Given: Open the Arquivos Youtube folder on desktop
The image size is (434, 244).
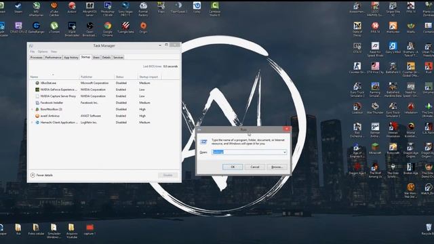Looking at the screenshot, I should pos(72,230).
